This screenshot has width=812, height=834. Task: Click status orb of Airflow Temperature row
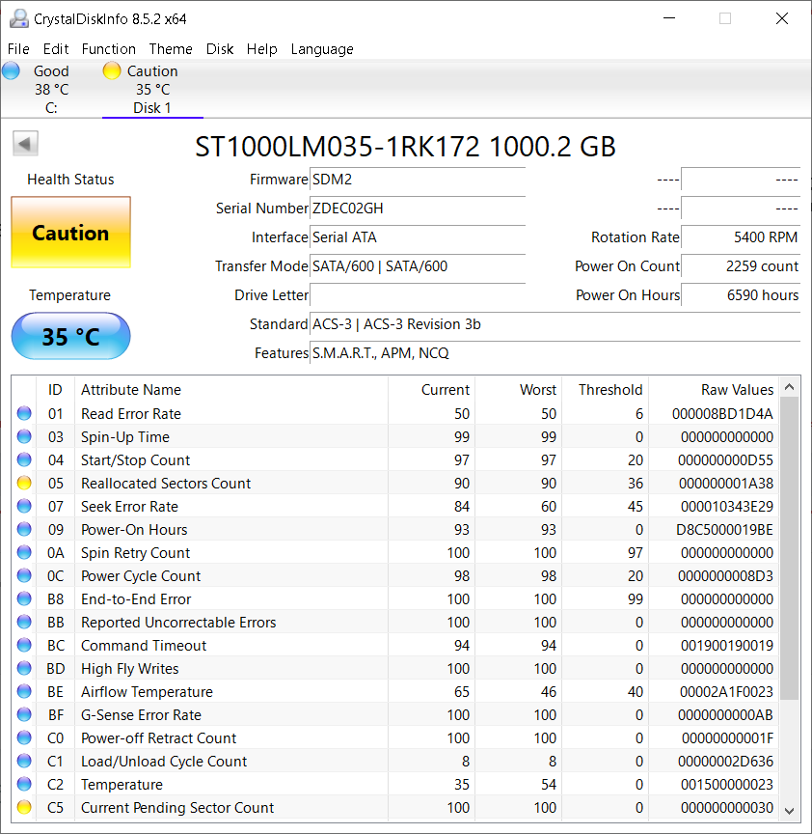click(x=24, y=691)
